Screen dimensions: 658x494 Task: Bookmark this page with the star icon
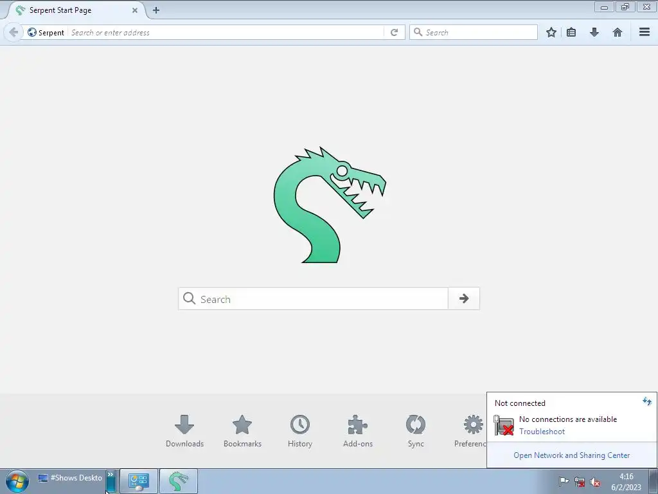(551, 32)
